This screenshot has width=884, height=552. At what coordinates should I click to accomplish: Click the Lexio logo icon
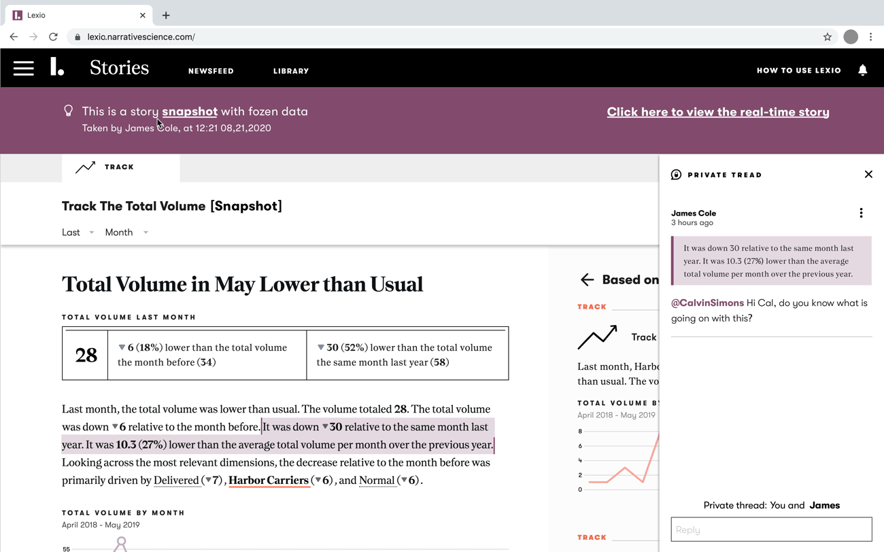coord(57,67)
